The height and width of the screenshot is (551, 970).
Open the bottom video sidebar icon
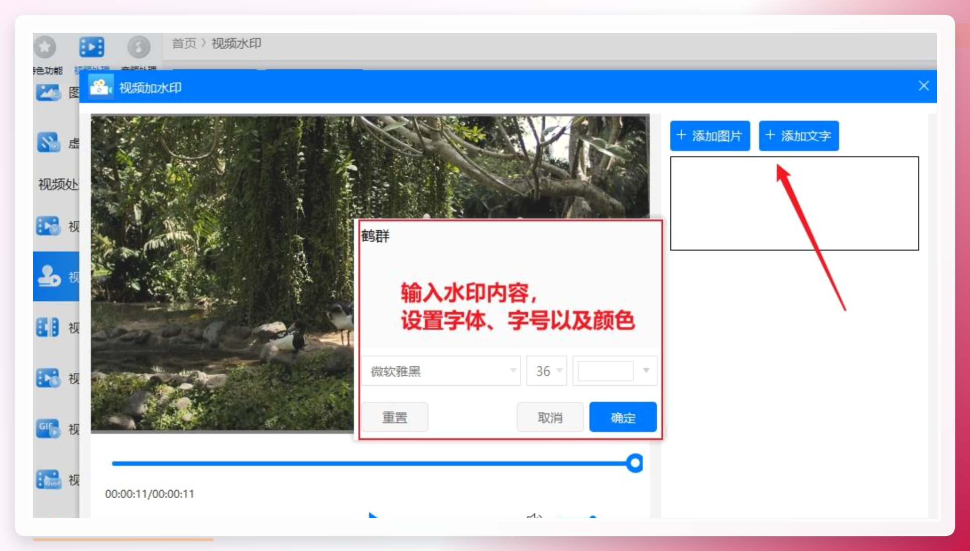48,480
